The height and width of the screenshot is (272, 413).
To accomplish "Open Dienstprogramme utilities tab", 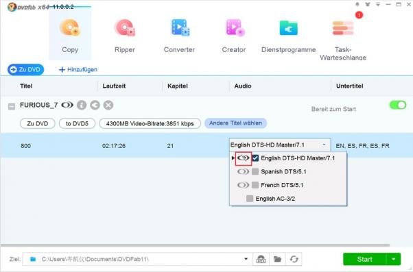I will [288, 36].
